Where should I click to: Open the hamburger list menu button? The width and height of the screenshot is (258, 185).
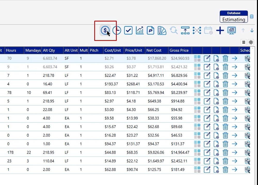[244, 42]
